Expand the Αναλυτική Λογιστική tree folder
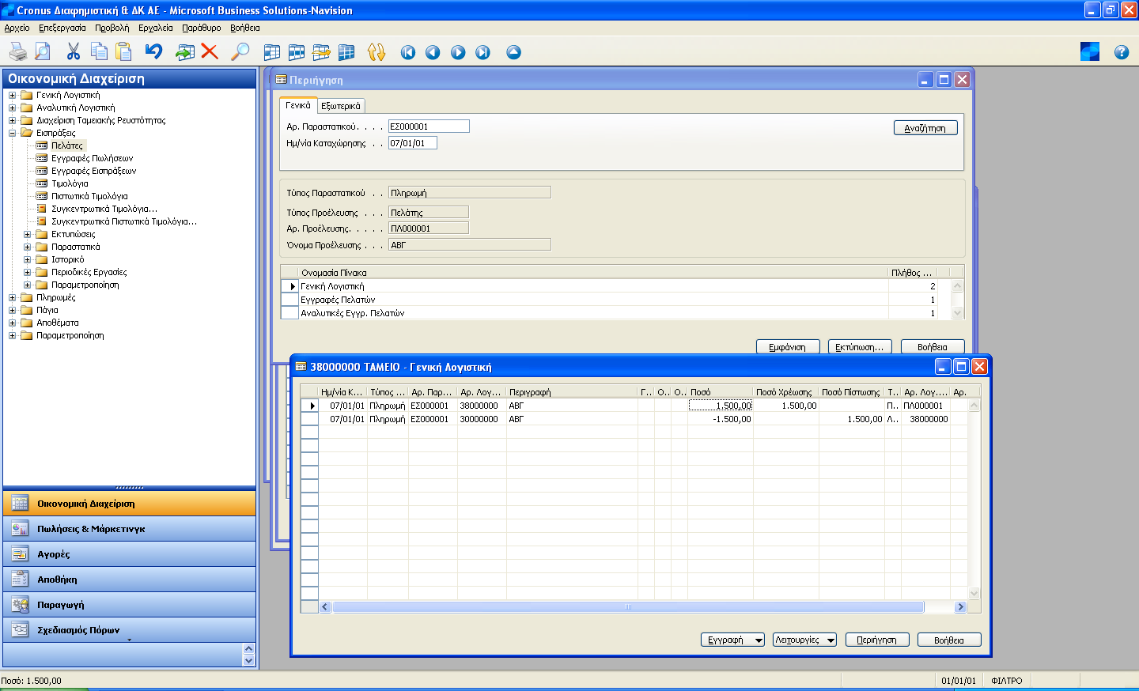 [x=12, y=108]
